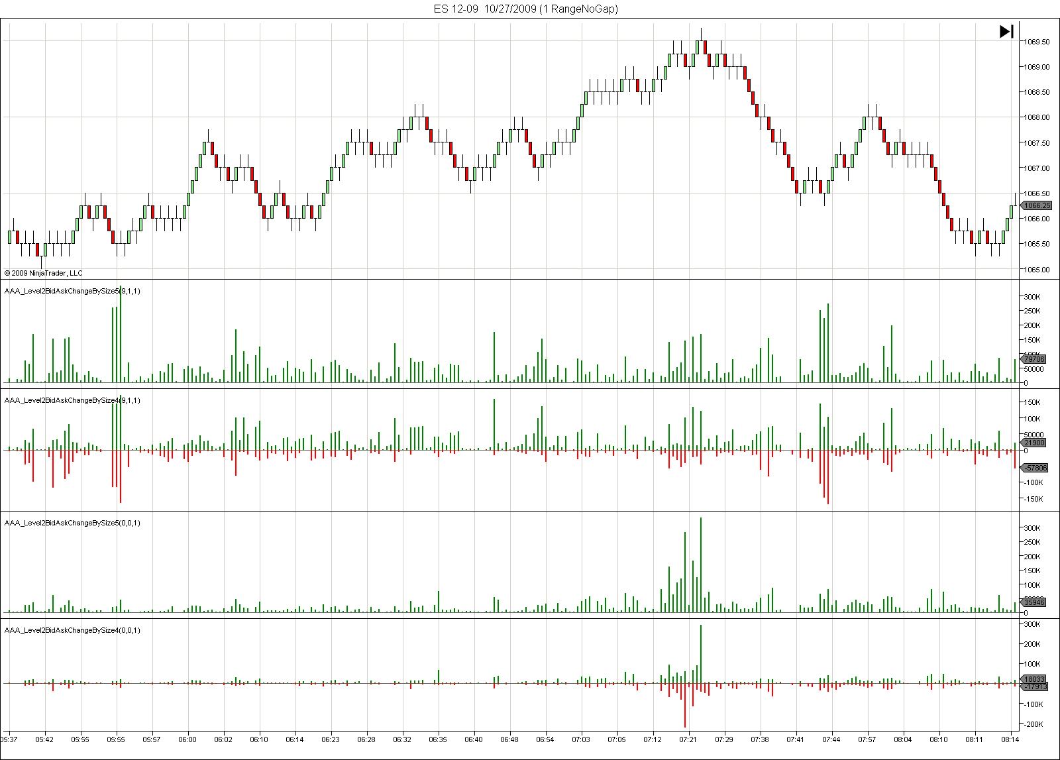The image size is (1060, 760).
Task: Select the 05:57 time label
Action: (x=152, y=739)
